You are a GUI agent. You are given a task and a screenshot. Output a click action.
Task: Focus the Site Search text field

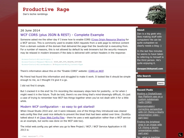[x=151, y=80]
